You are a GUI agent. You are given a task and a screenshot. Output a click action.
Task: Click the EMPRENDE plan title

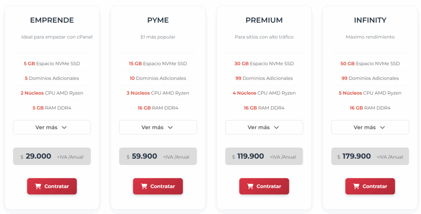[x=52, y=20]
